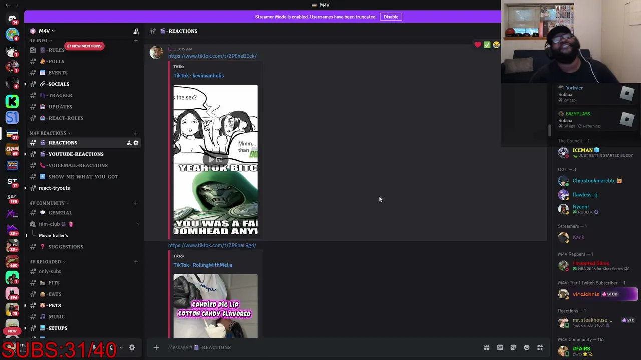
Task: Add a channel to 4V COMMUNITY category
Action: tap(136, 203)
